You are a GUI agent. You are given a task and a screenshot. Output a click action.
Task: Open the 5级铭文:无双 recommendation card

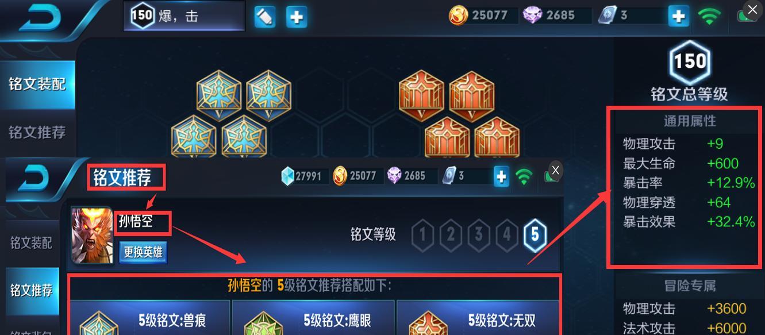point(478,318)
